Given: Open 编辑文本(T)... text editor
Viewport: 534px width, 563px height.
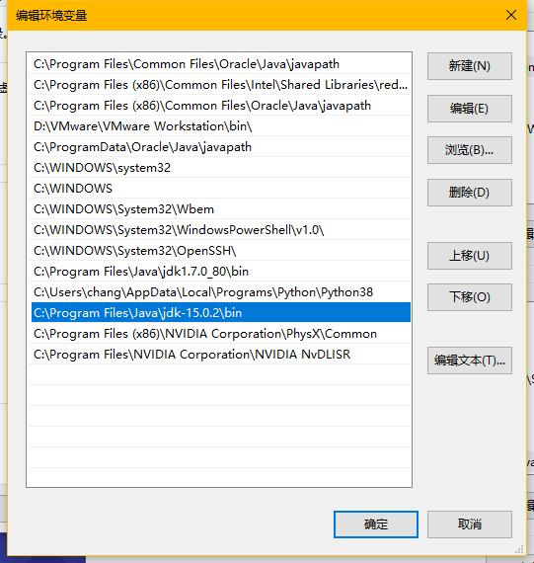Looking at the screenshot, I should (470, 361).
